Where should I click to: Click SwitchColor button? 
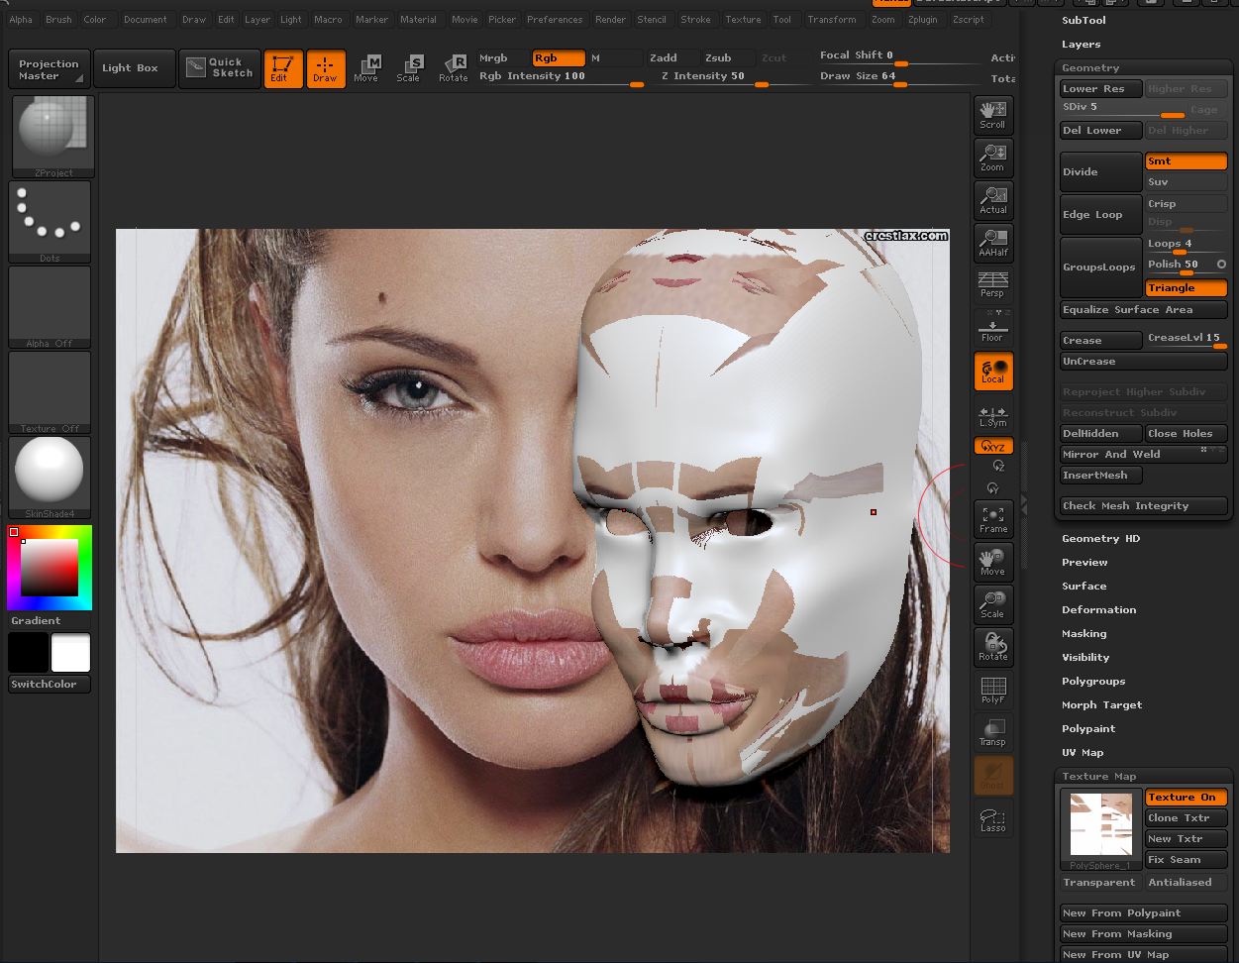[50, 685]
